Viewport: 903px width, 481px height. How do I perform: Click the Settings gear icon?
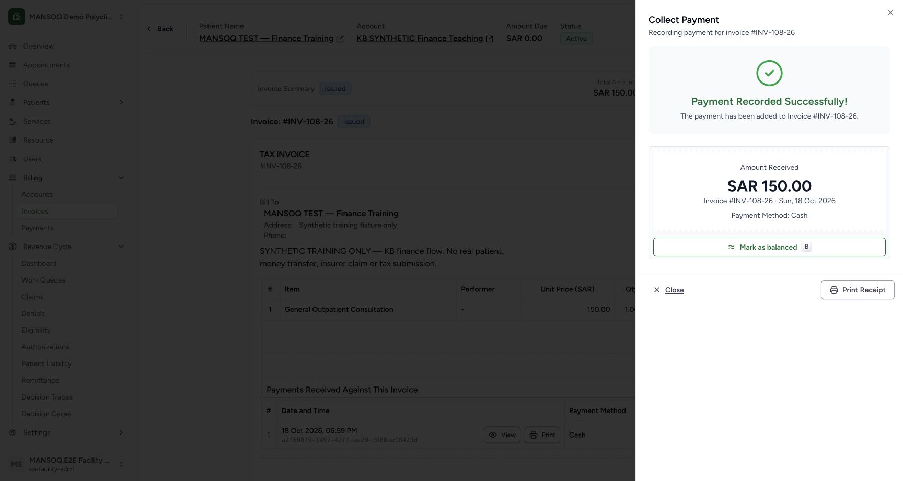[13, 432]
